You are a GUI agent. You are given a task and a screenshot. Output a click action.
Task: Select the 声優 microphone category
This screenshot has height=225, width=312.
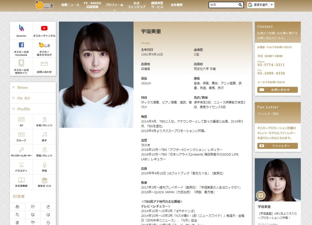click(x=44, y=165)
